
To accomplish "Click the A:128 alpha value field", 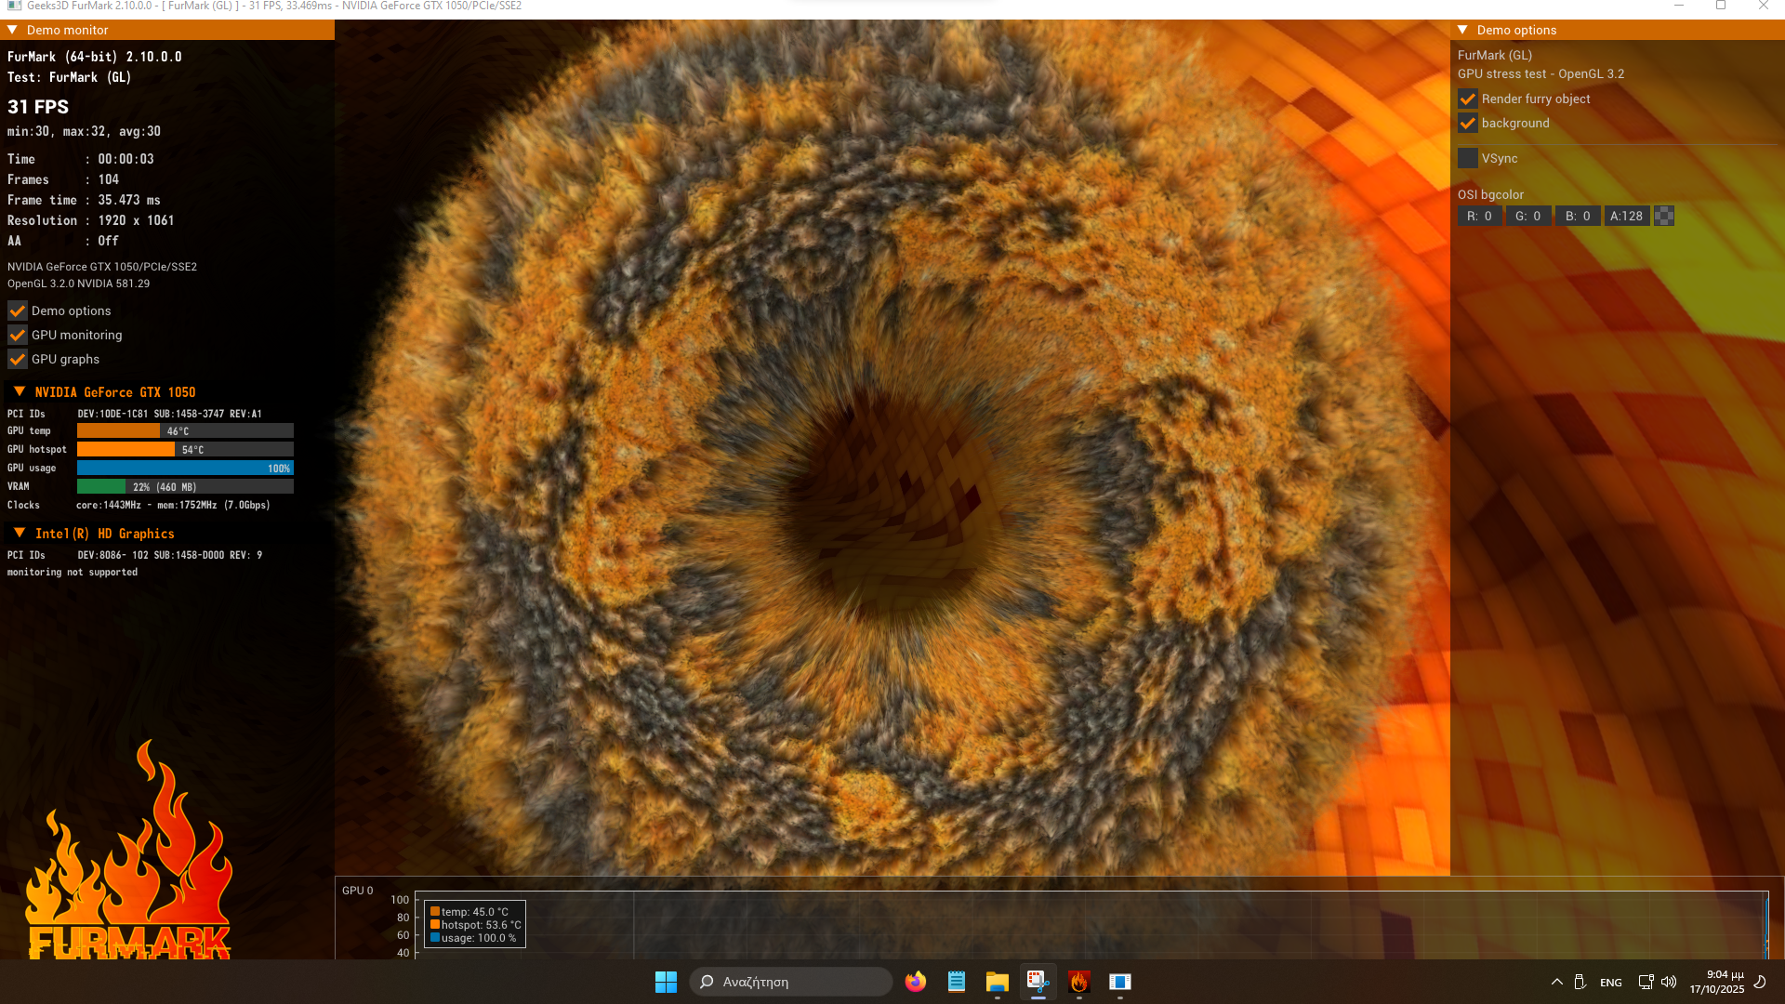I will (1626, 216).
